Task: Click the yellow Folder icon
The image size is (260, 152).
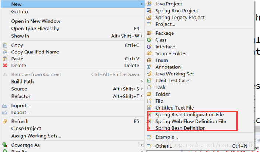Action: tap(149, 94)
